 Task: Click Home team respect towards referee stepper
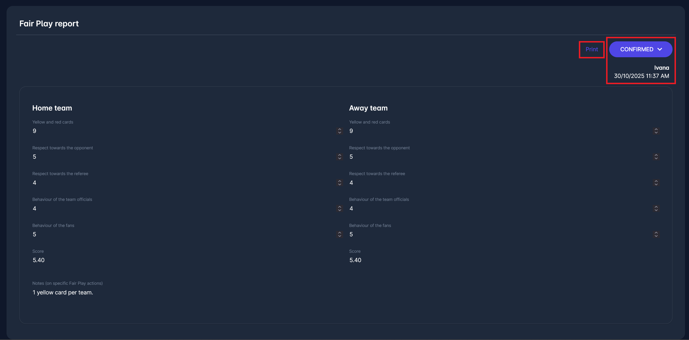point(340,183)
